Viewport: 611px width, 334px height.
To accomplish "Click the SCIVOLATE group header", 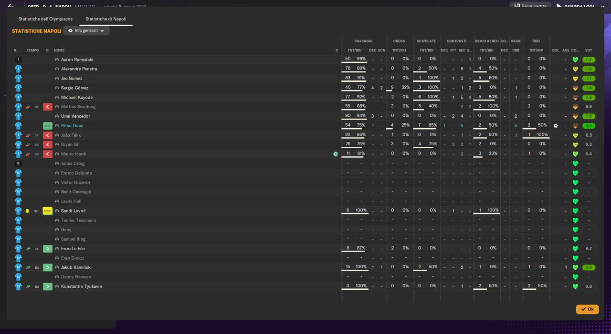I will pos(426,41).
